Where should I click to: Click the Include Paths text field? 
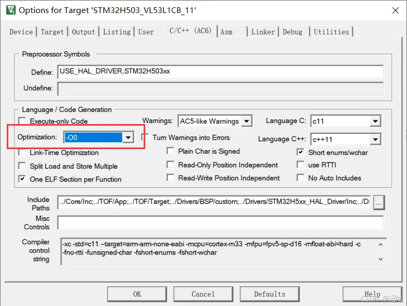coord(214,202)
